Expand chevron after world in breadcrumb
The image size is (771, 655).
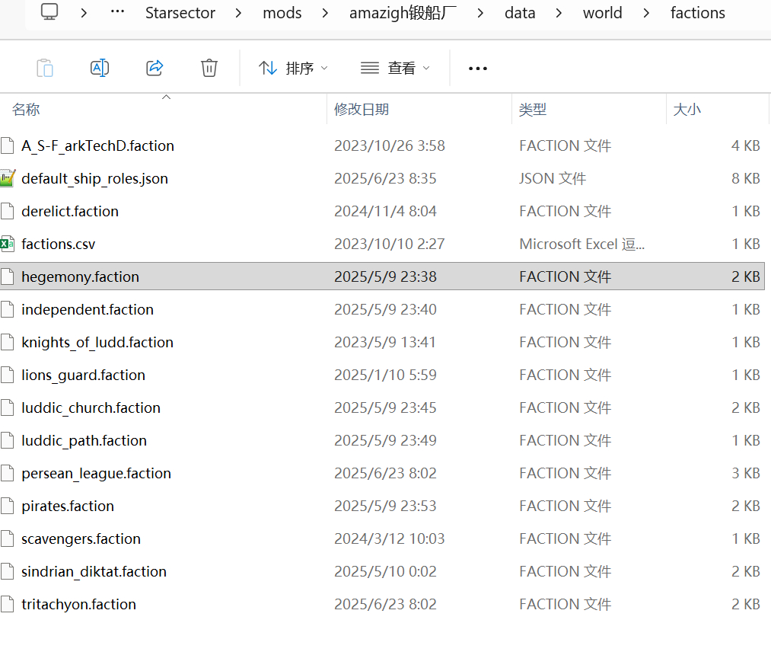click(x=646, y=13)
